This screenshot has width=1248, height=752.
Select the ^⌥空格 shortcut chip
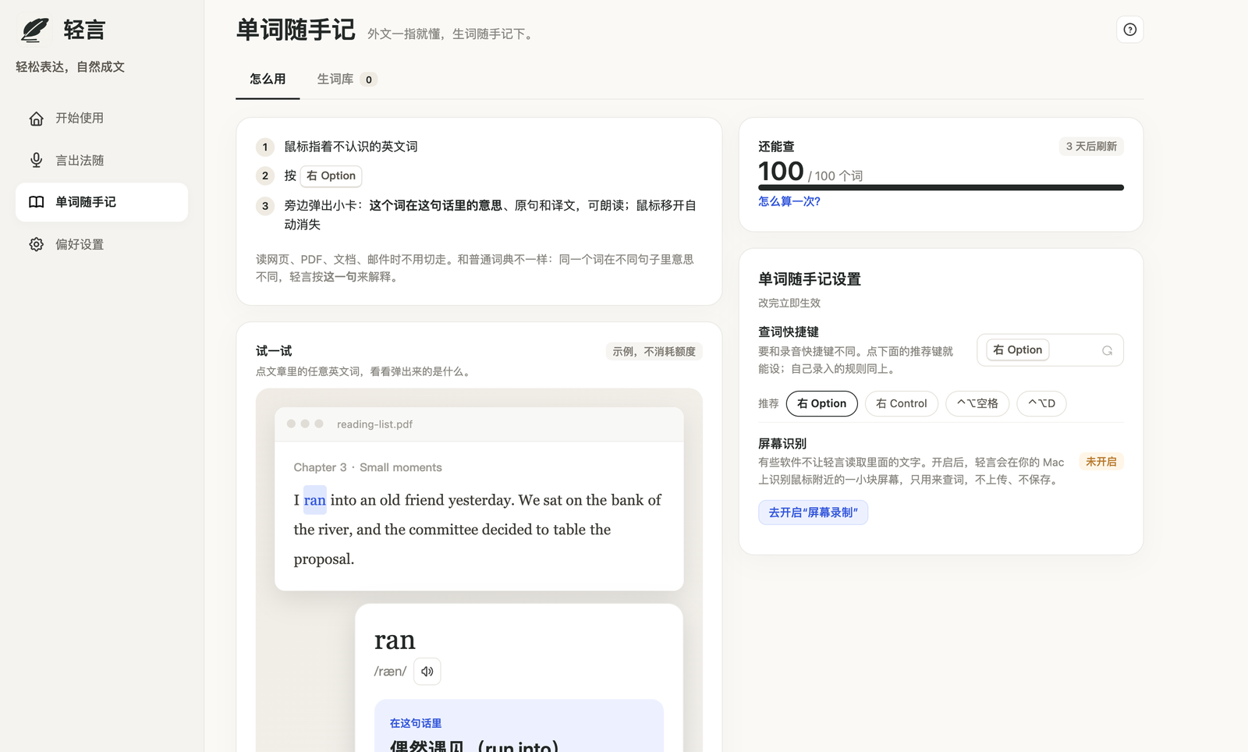(977, 403)
